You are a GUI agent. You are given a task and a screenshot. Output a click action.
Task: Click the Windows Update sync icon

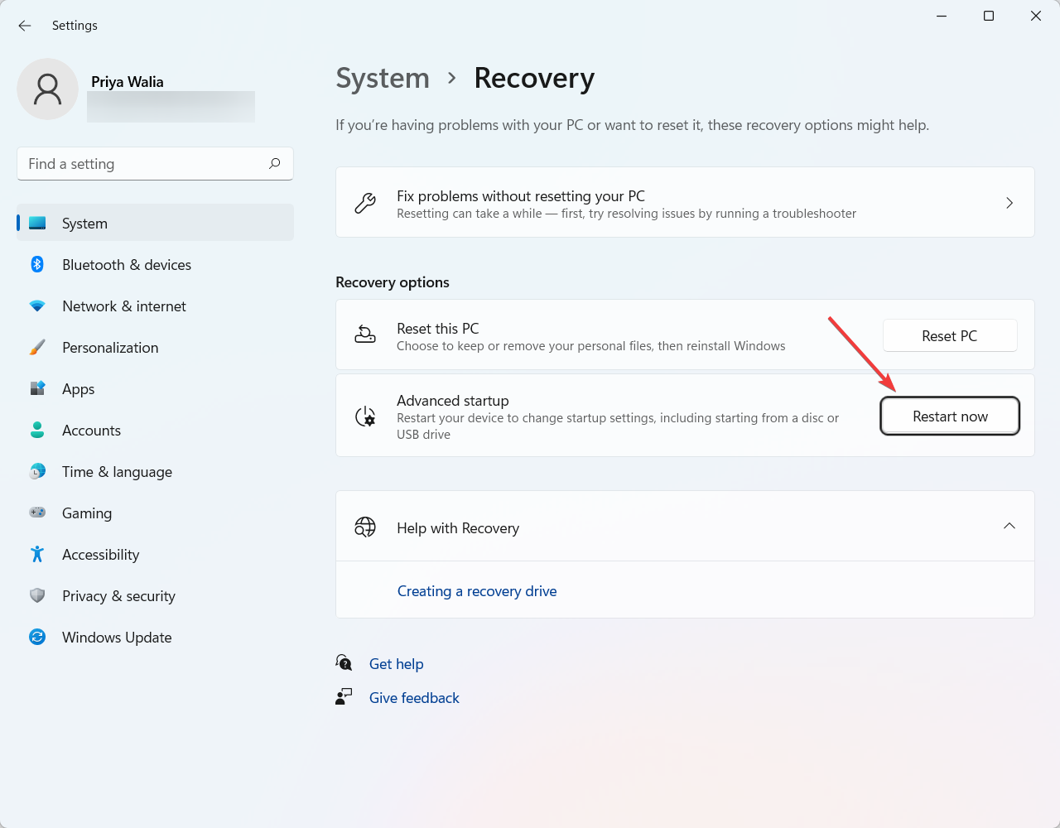[x=37, y=638]
